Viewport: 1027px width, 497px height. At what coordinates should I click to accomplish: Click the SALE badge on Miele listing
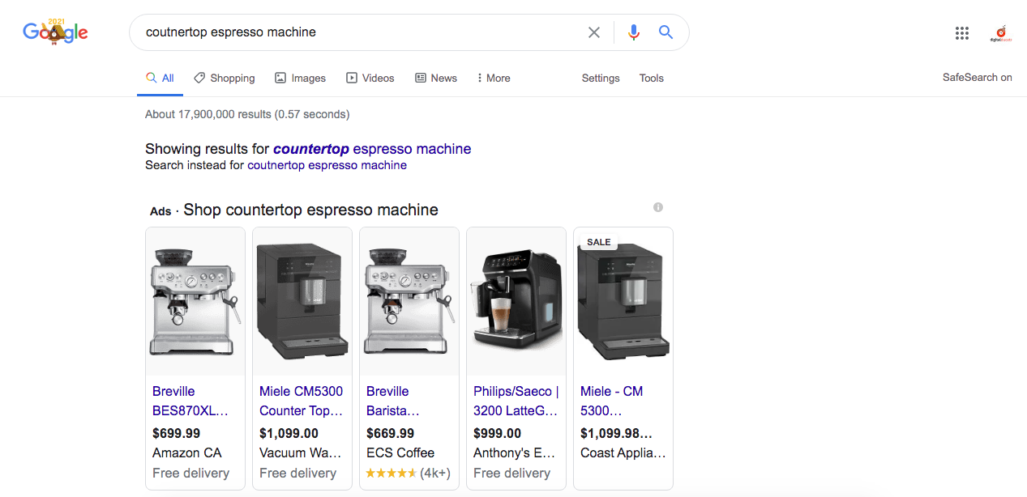pos(599,242)
